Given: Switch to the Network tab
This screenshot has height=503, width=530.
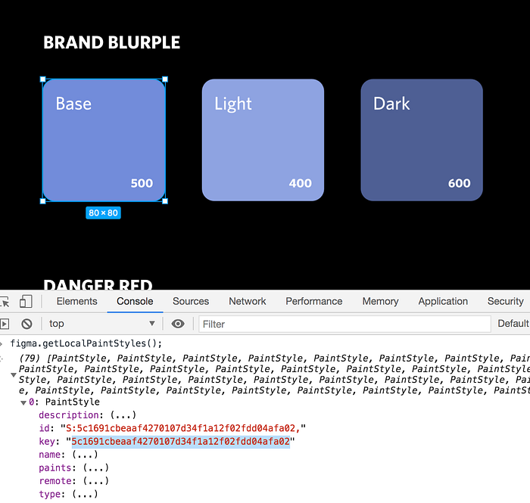Looking at the screenshot, I should 248,301.
